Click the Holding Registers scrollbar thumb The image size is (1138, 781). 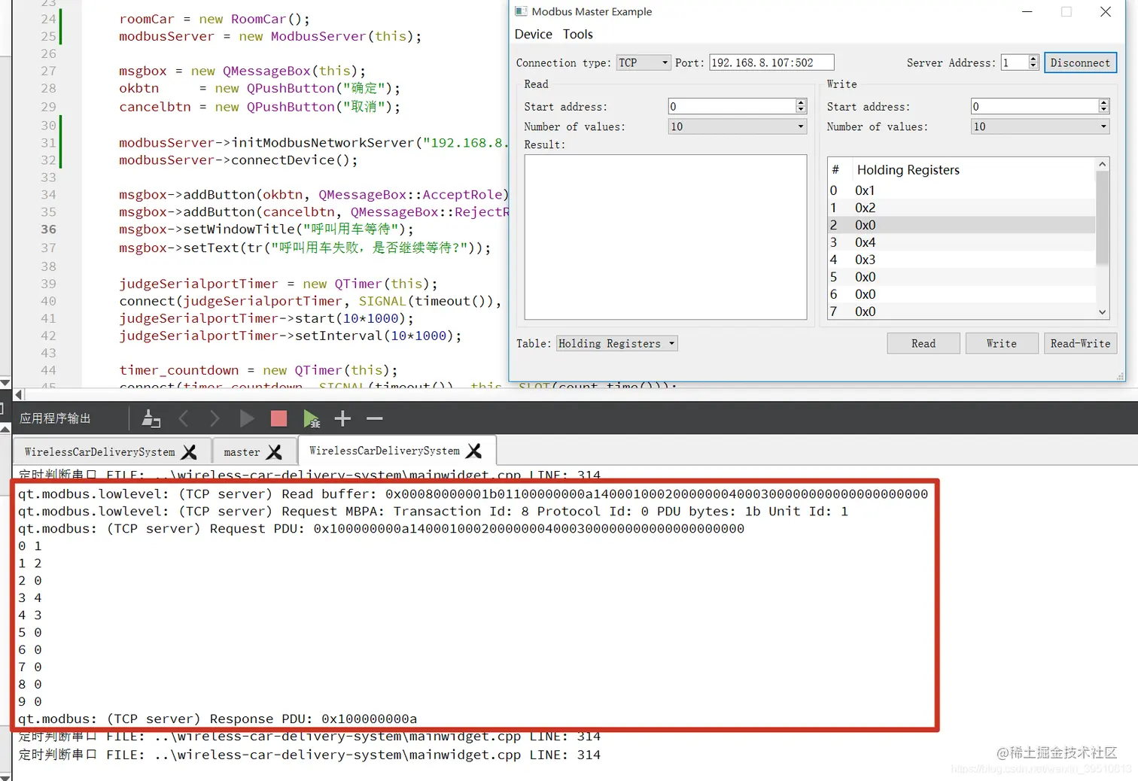click(x=1103, y=218)
